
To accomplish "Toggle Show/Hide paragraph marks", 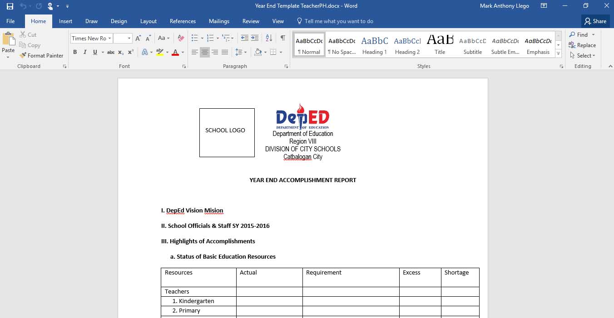I will [282, 38].
